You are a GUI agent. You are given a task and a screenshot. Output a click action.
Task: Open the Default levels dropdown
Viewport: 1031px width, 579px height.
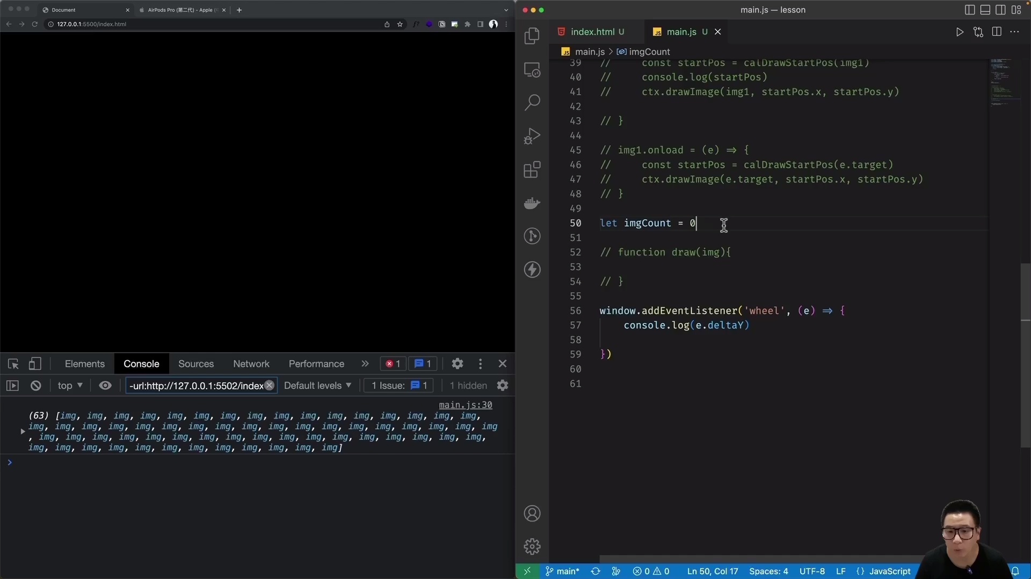[x=317, y=385]
